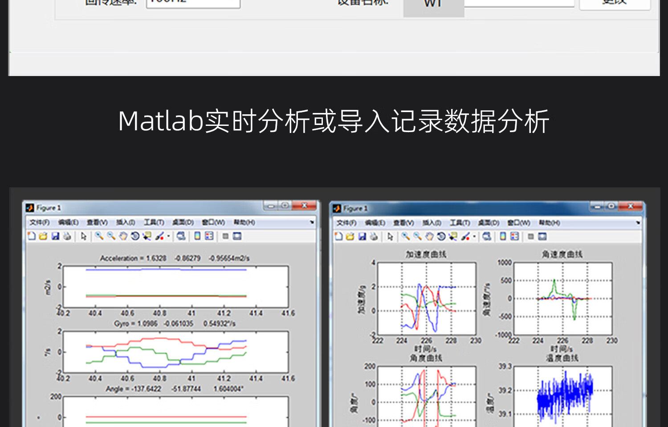
Task: Print the figure from the left window toolbar
Action: [67, 236]
